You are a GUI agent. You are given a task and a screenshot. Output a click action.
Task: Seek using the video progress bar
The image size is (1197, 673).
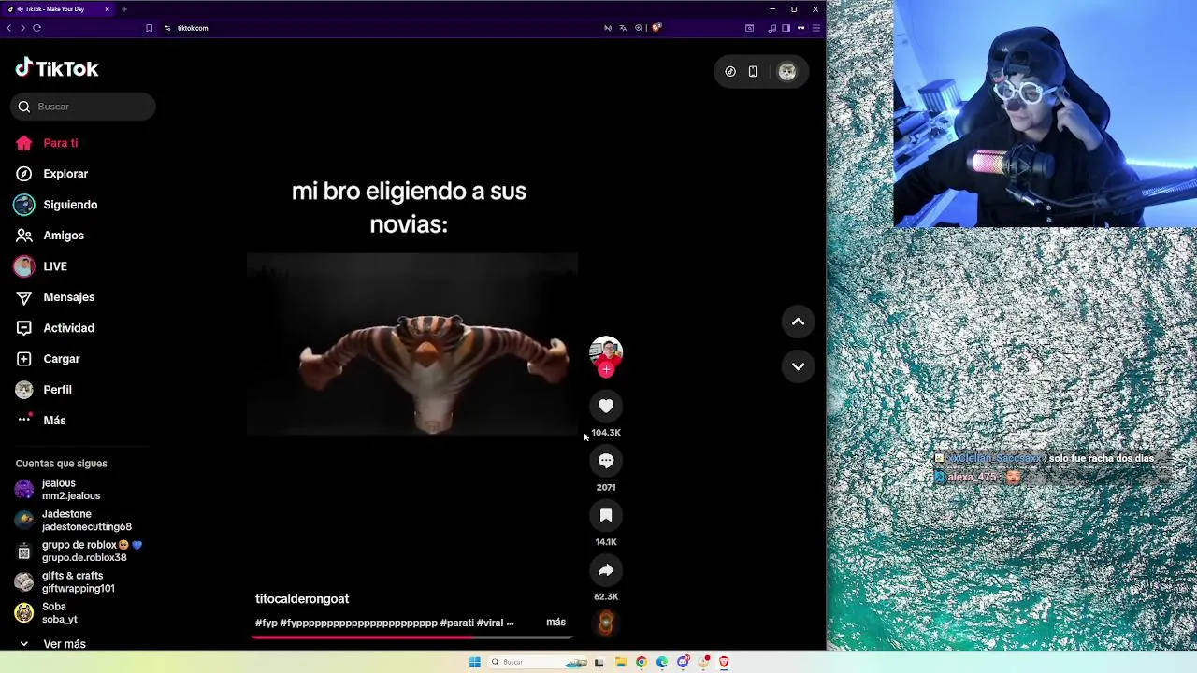click(411, 637)
